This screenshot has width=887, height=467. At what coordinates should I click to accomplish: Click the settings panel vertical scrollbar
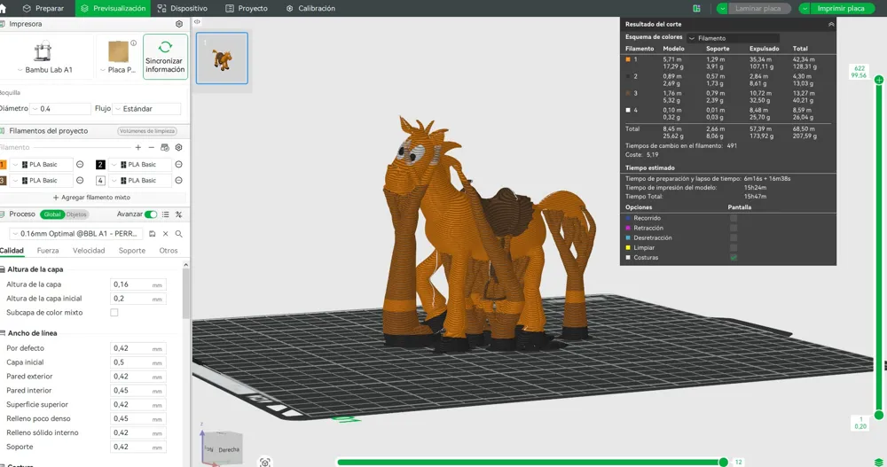[185, 294]
